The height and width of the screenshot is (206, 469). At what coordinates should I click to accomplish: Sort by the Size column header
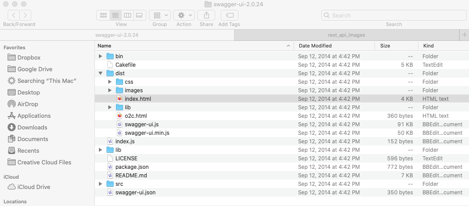[x=397, y=46]
